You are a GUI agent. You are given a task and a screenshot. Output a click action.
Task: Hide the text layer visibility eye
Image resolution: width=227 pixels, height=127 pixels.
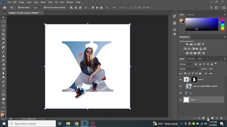(x=181, y=93)
